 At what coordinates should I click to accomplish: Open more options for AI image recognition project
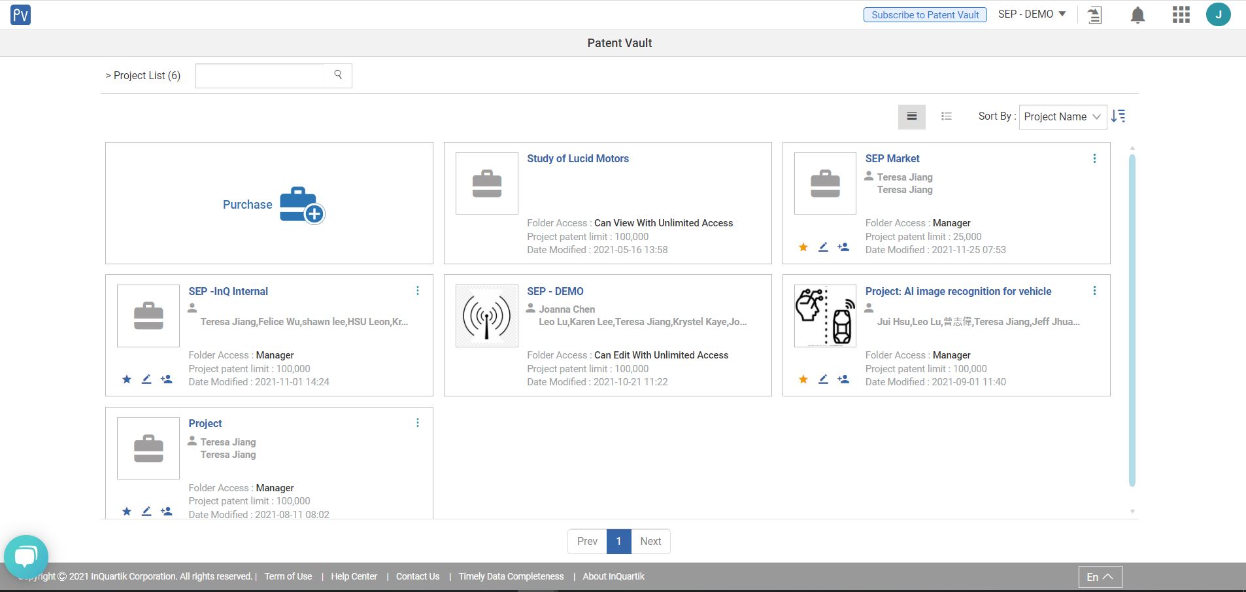coord(1094,290)
